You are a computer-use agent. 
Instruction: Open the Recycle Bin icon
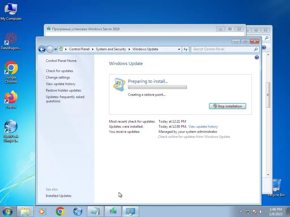coord(276,188)
